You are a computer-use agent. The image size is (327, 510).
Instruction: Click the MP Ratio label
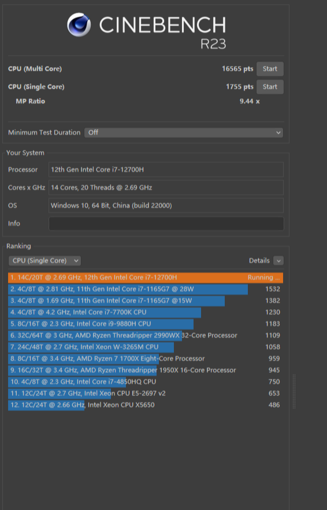[x=31, y=101]
